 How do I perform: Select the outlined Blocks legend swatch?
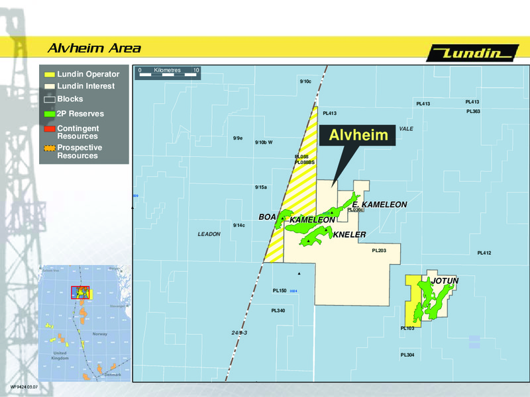pyautogui.click(x=49, y=99)
